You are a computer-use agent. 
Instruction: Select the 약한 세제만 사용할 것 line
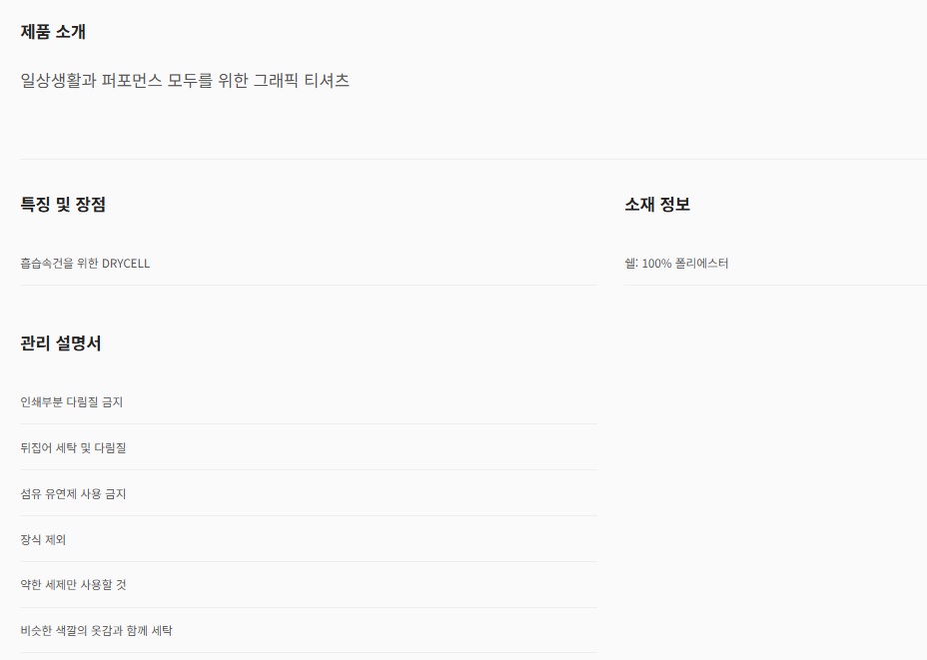(x=73, y=584)
